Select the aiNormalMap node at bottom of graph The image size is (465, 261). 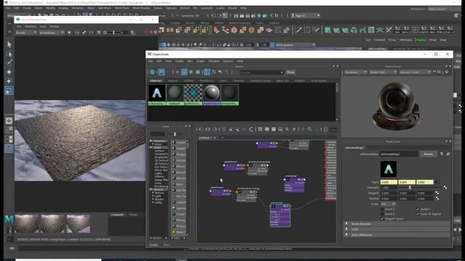pos(280,215)
